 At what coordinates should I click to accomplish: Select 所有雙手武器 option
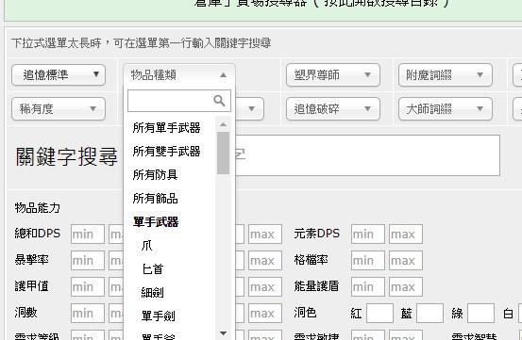point(166,152)
